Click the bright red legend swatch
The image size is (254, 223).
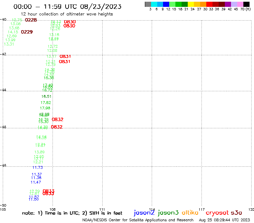tap(209, 4)
